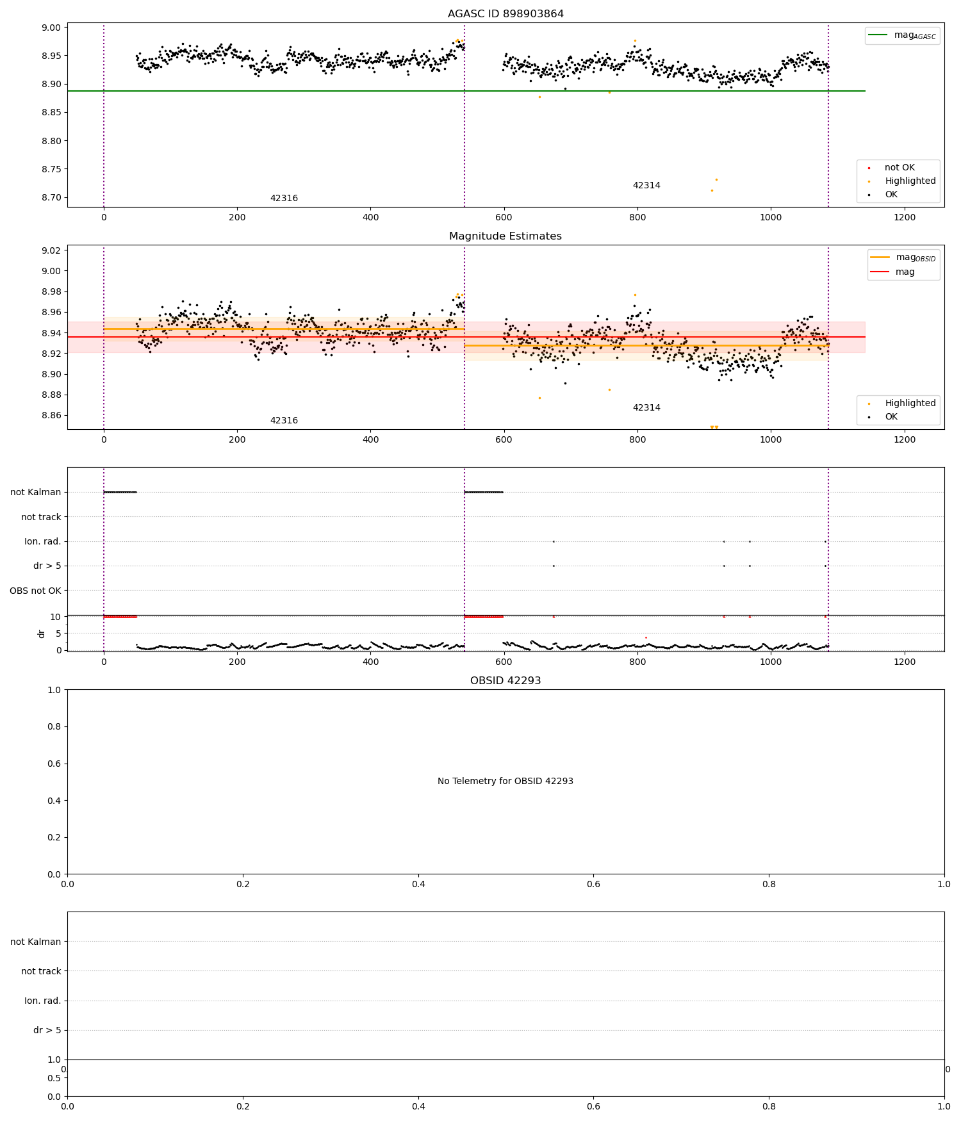The width and height of the screenshot is (961, 1121).
Task: Select the red 'mag' legend entry
Action: point(893,272)
